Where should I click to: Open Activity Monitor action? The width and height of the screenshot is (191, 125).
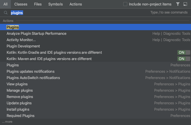click(x=21, y=40)
